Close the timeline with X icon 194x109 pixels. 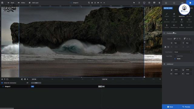coord(160,79)
